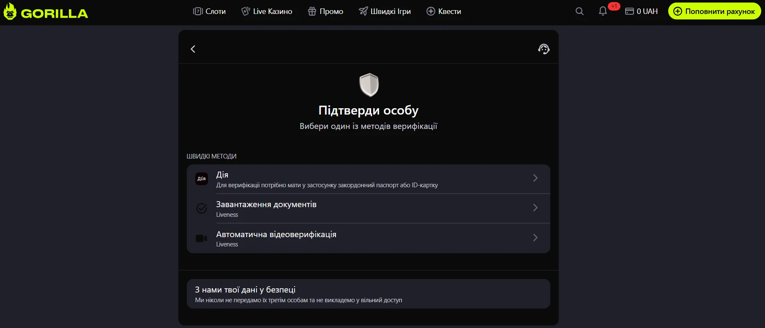Screen dimensions: 765x328
Task: Click the GORILLA brand name
Action: point(55,14)
